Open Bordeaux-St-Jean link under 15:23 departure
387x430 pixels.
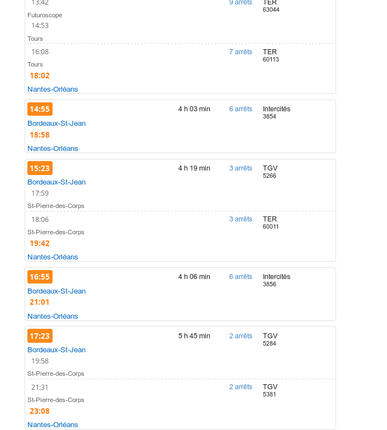[x=56, y=182]
